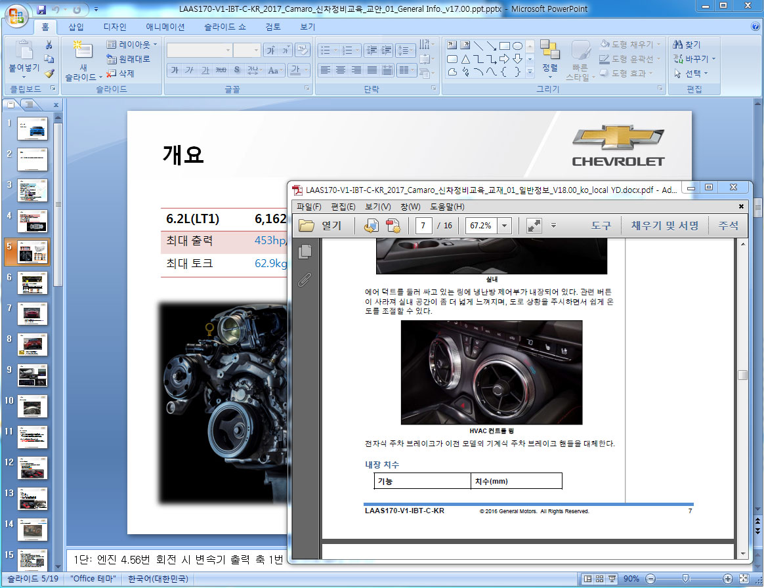The width and height of the screenshot is (764, 588).
Task: Open the font name combo box dropdown
Action: coord(228,50)
